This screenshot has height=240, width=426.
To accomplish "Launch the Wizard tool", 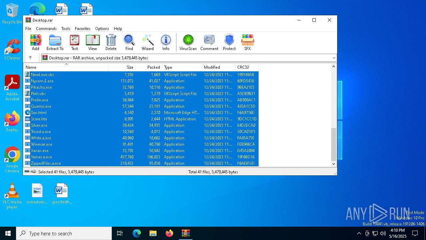I will click(x=147, y=42).
